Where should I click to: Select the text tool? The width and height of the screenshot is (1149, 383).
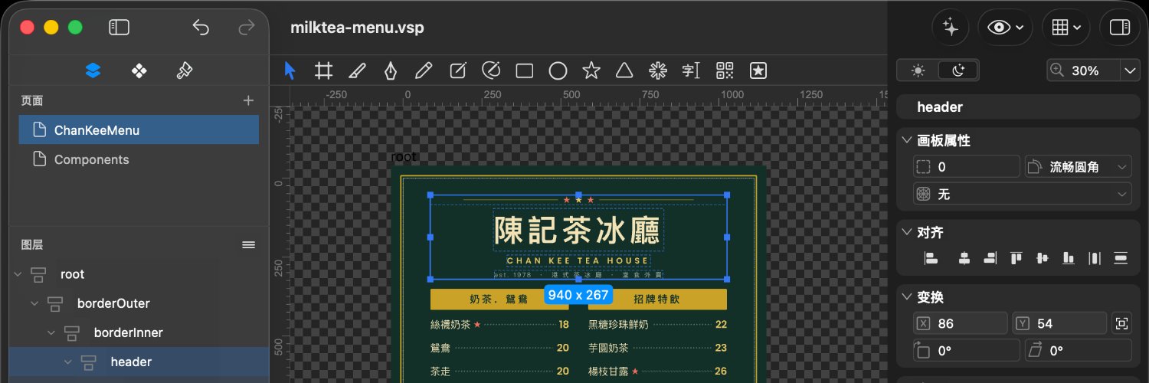point(691,70)
